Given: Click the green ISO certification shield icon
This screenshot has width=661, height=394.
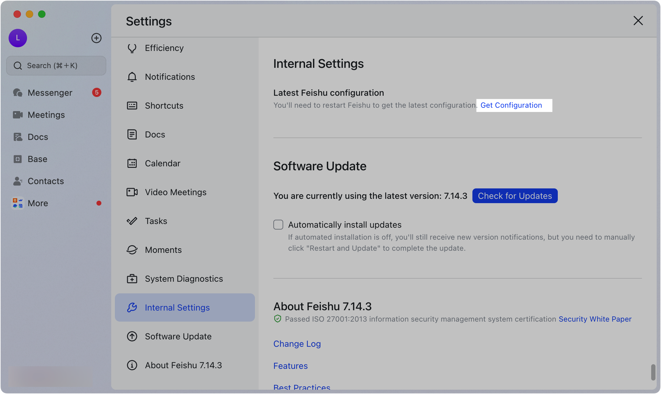Looking at the screenshot, I should coord(278,319).
